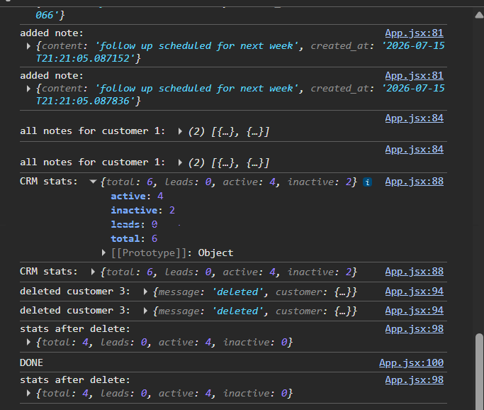Open the upper App.jsx:84 source link
This screenshot has width=484, height=410.
pyautogui.click(x=415, y=118)
